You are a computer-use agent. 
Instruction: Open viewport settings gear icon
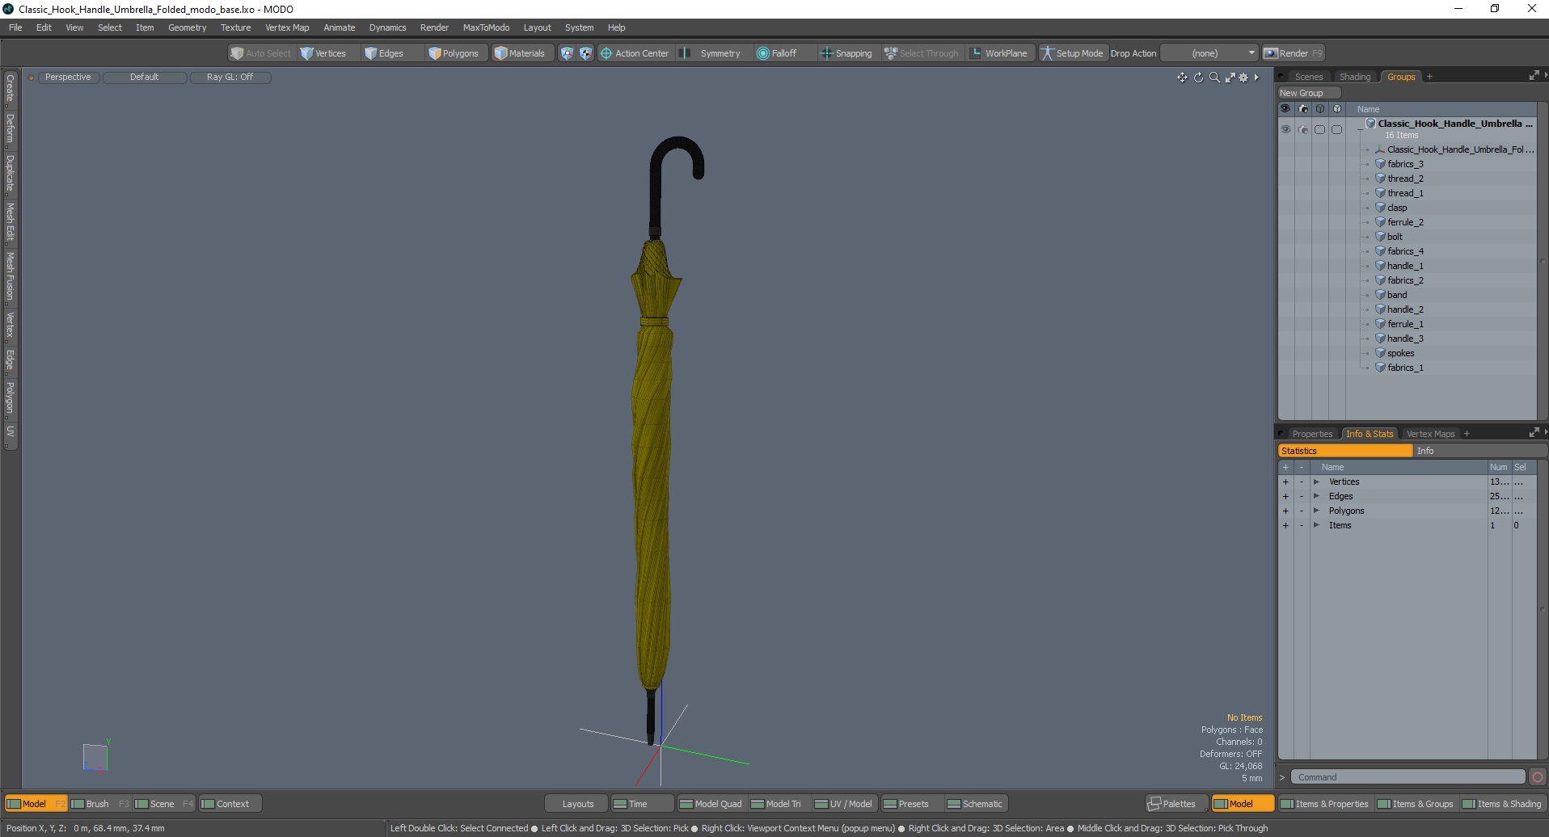[x=1243, y=78]
